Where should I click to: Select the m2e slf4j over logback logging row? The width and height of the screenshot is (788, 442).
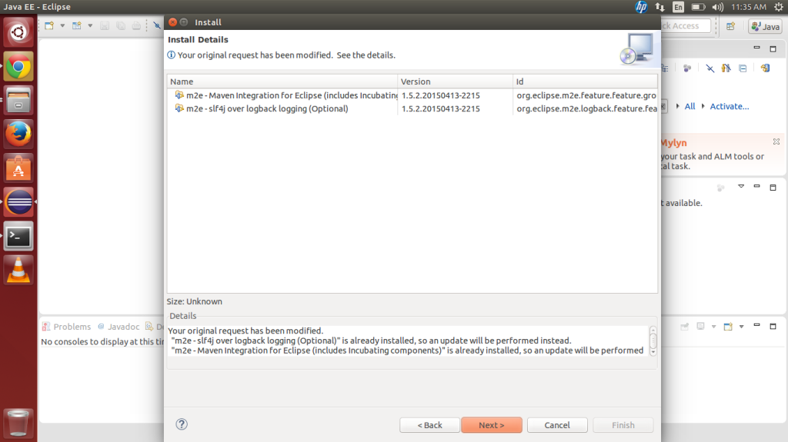point(412,108)
